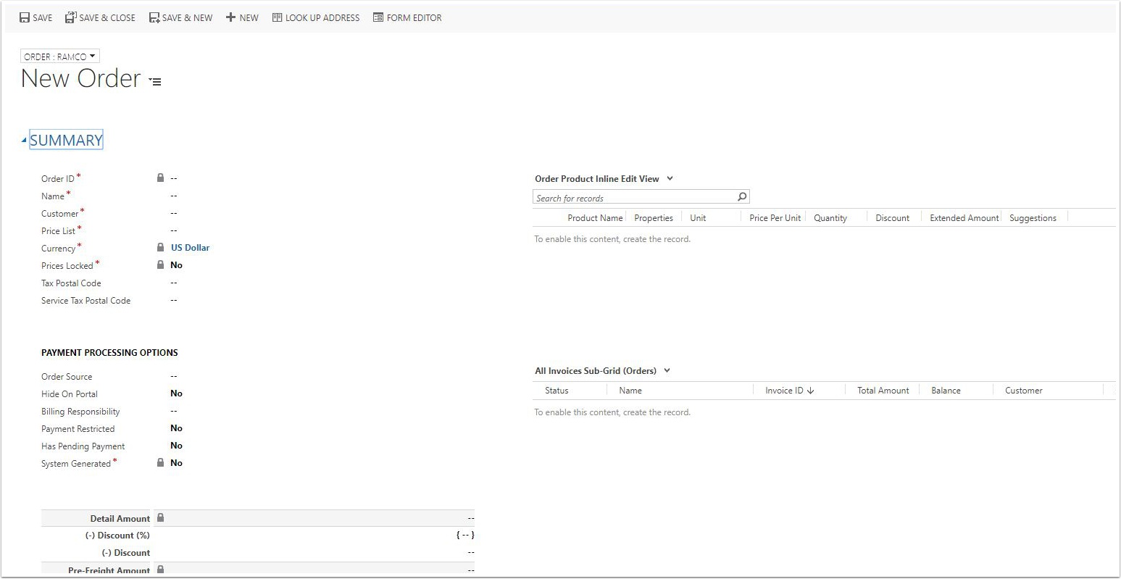
Task: Click the NEW command to create another order
Action: tap(241, 17)
